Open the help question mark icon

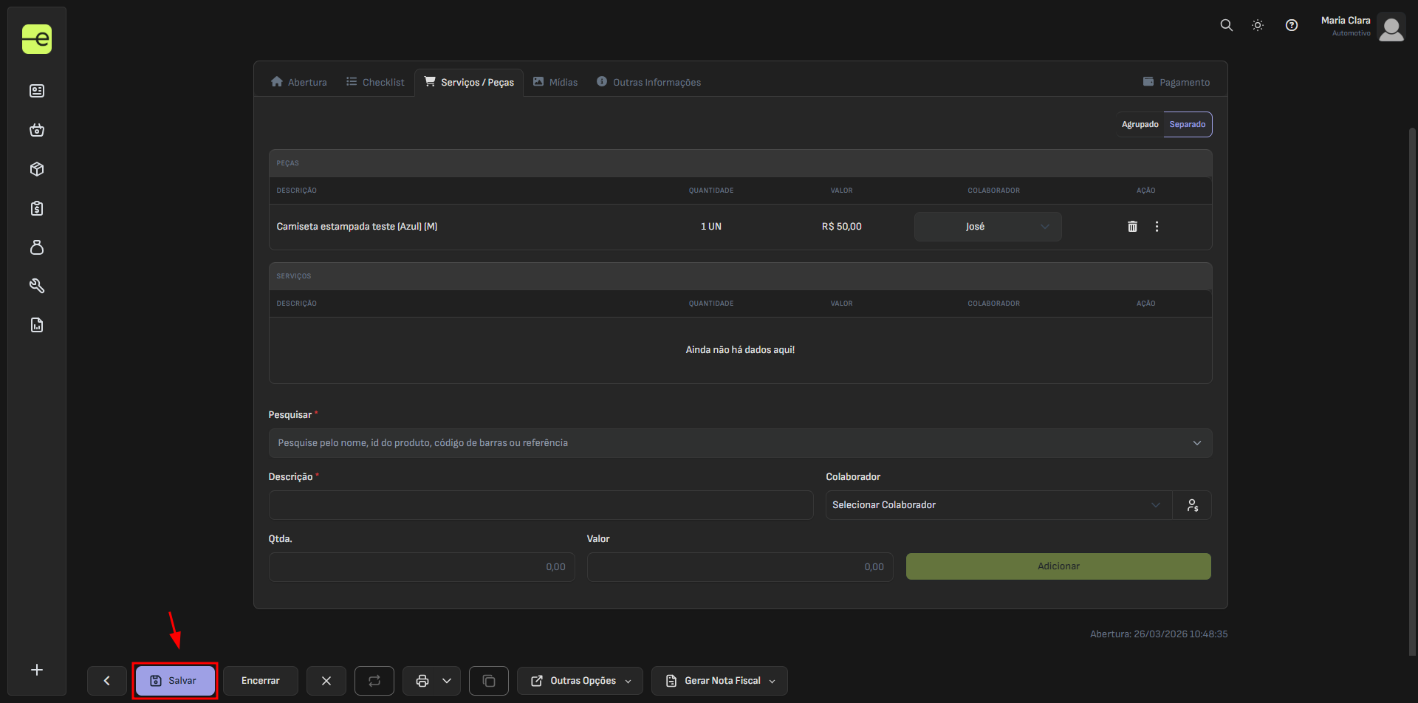[1291, 25]
